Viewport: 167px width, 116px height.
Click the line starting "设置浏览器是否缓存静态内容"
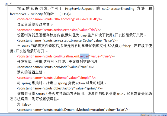pos(80,35)
